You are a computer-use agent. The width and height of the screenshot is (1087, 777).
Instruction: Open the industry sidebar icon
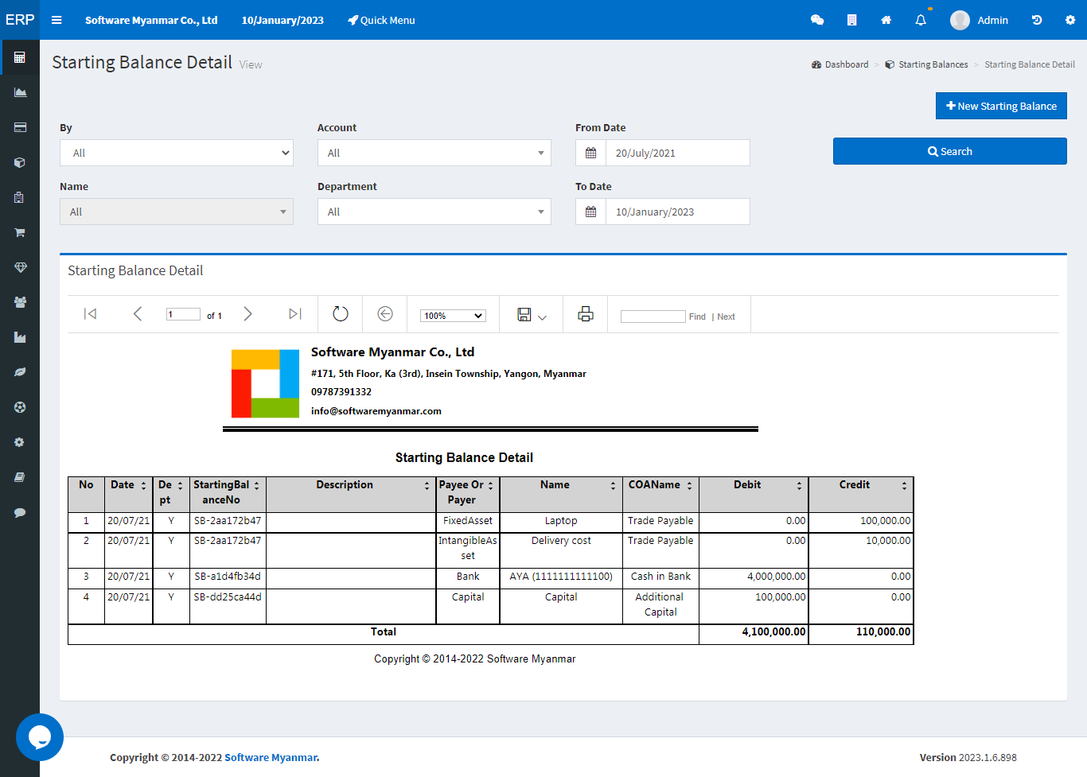click(x=20, y=337)
